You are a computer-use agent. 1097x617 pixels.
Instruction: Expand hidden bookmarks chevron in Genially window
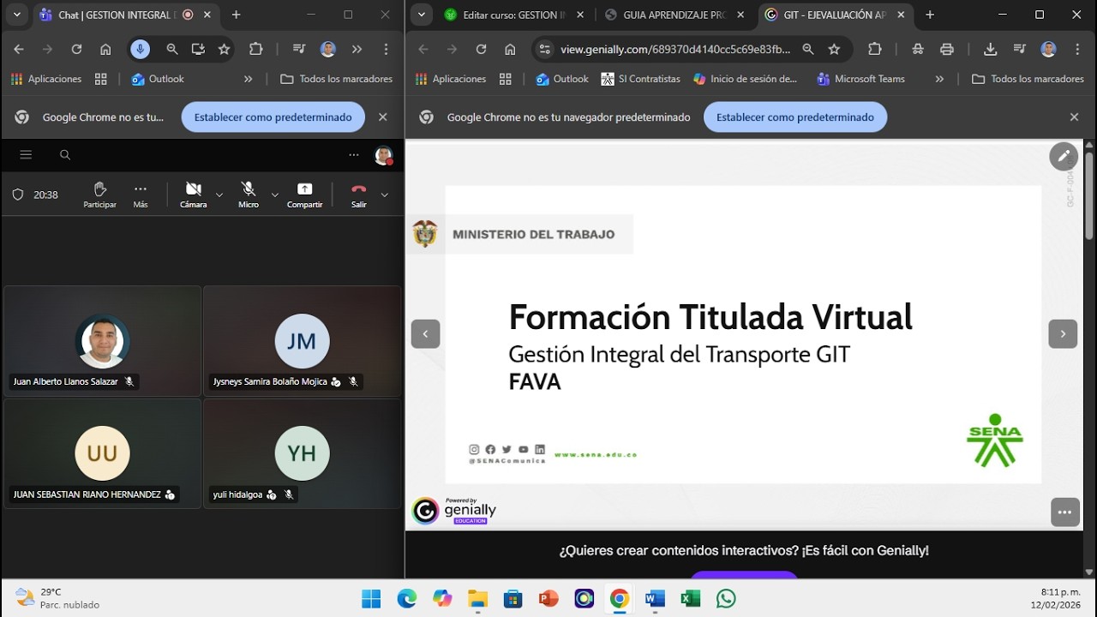pos(939,79)
